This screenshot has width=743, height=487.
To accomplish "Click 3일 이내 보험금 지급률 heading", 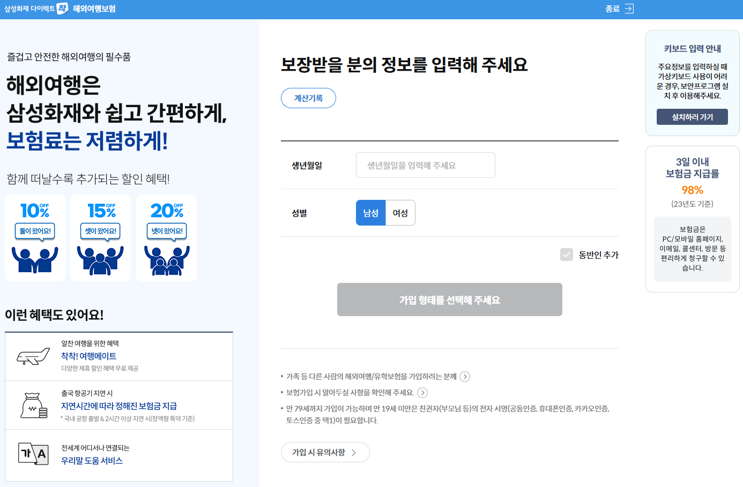I will [x=692, y=168].
